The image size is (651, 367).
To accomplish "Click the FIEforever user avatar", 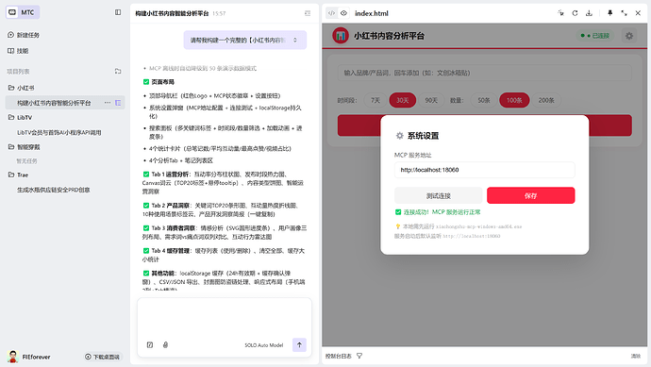I will coord(13,357).
